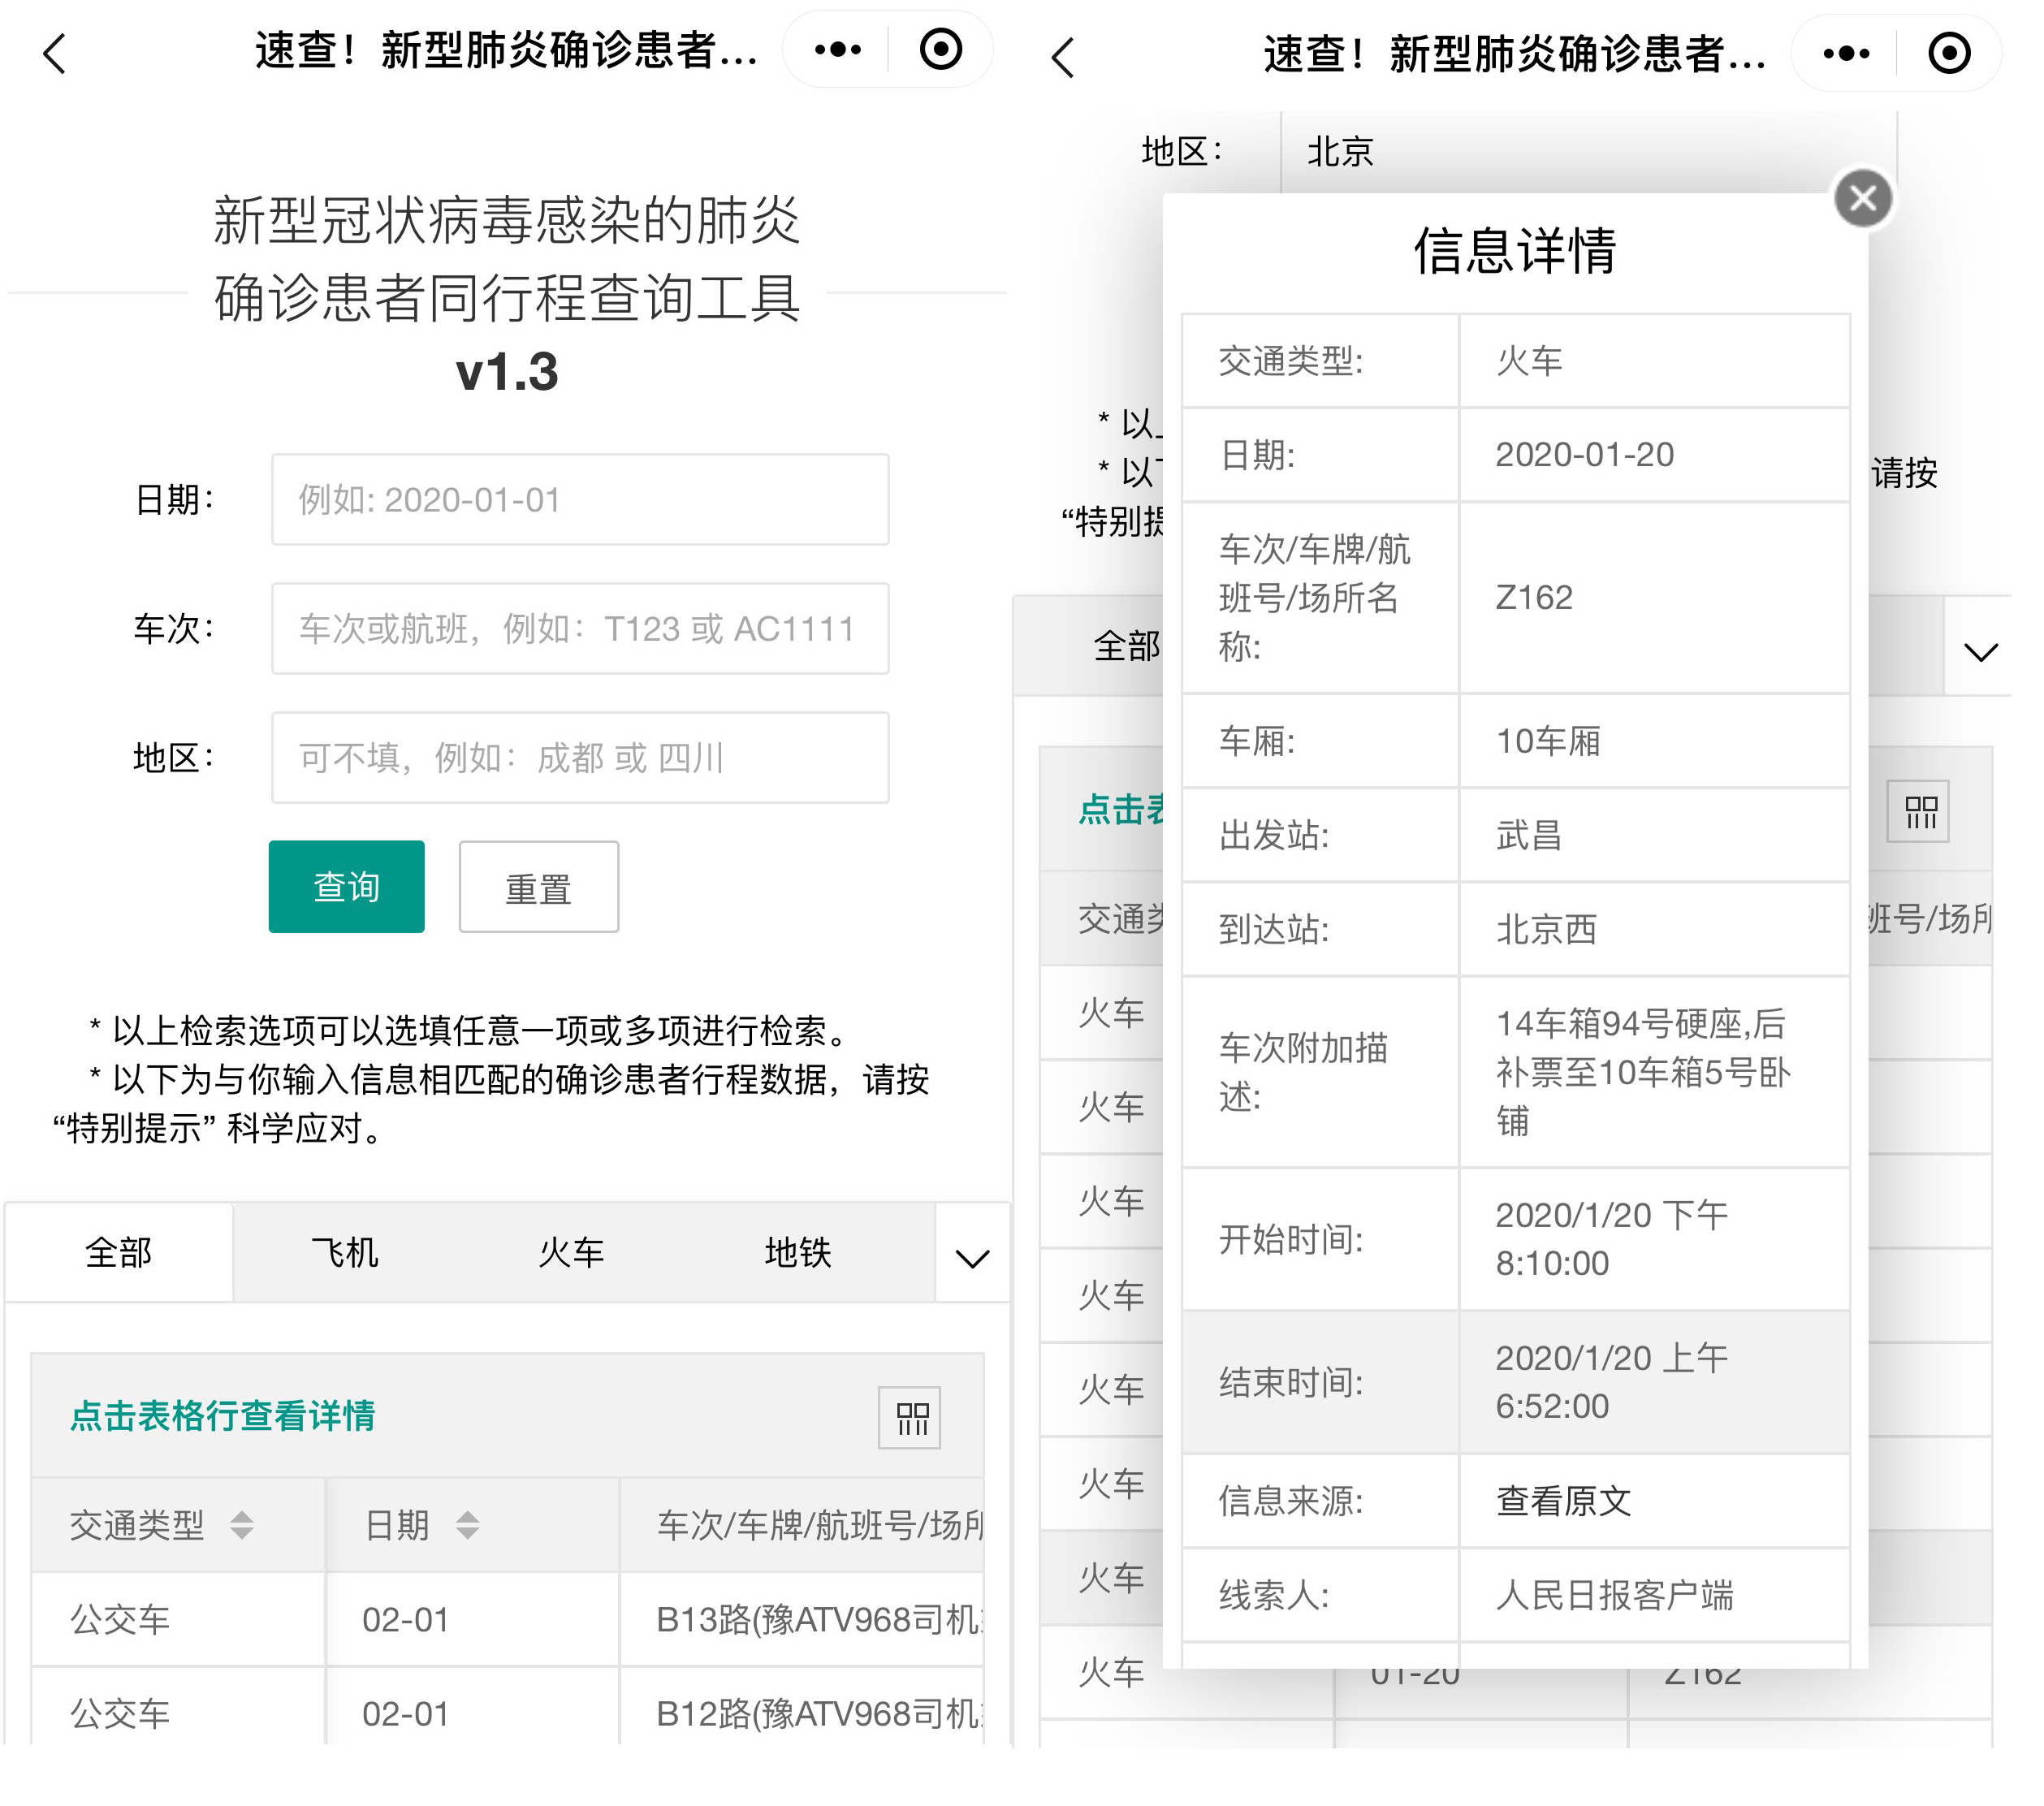Switch to the 飞机 tab

pos(345,1252)
